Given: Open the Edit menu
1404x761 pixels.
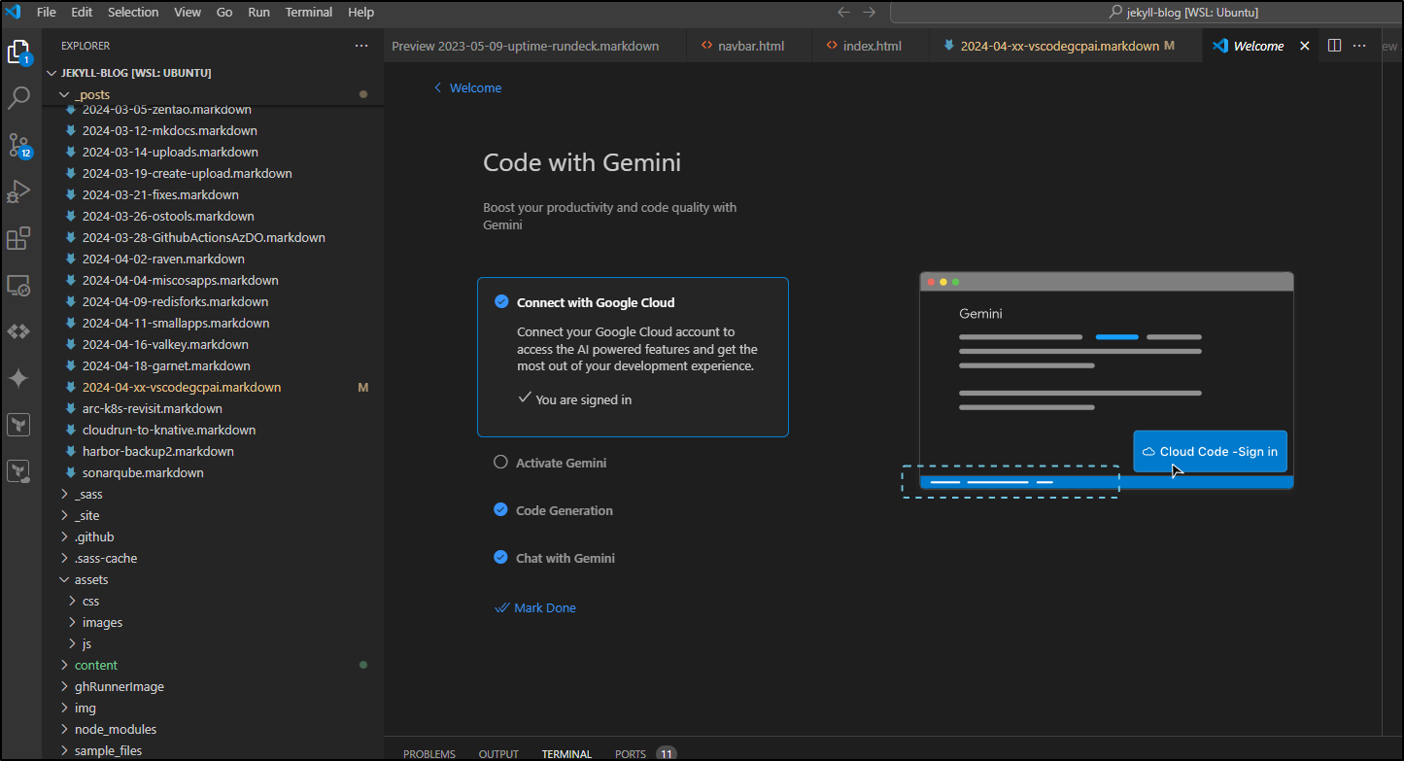Looking at the screenshot, I should point(82,13).
